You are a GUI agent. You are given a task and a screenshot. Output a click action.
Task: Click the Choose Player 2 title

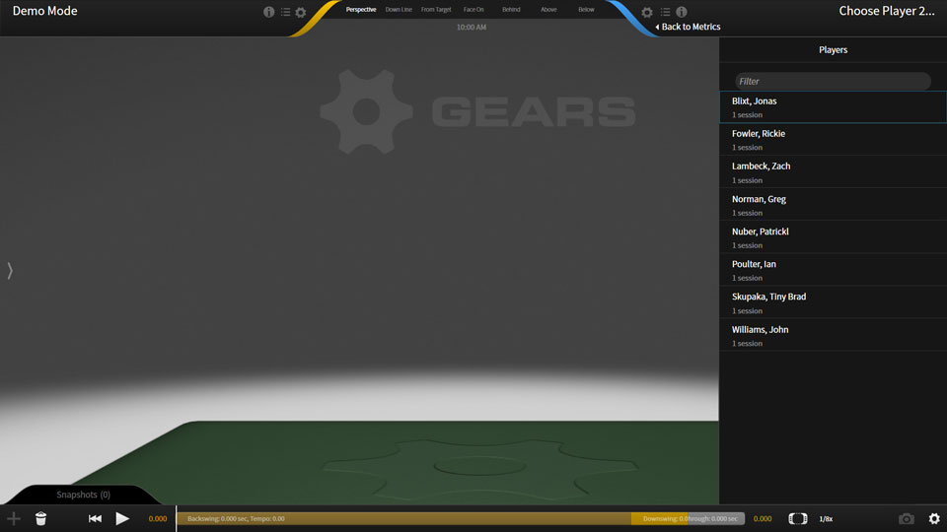886,11
